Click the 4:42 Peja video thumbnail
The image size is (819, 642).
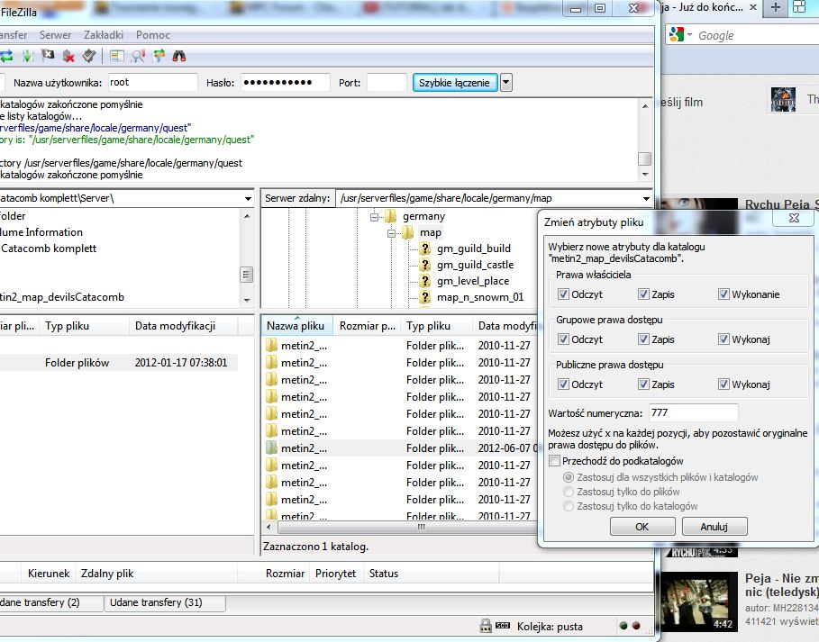coord(699,601)
